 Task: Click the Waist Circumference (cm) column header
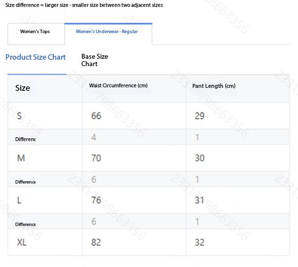[x=118, y=86]
